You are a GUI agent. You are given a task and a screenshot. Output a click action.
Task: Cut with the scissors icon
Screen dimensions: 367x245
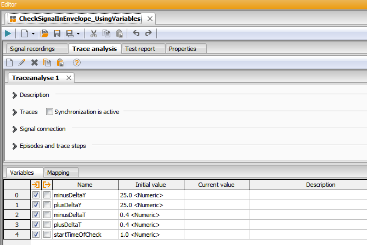pos(94,33)
